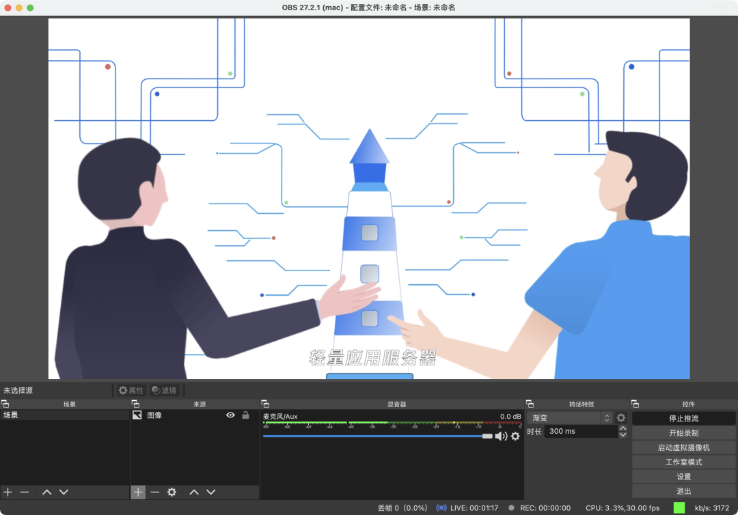This screenshot has height=515, width=738.
Task: Open 设置 settings
Action: point(683,477)
